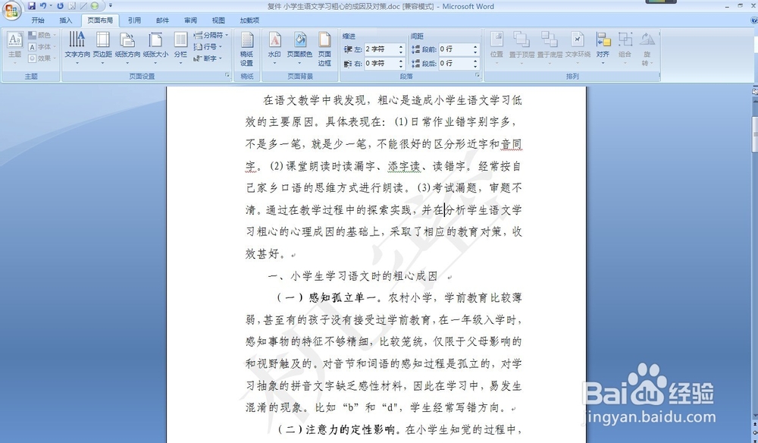758x443 pixels.
Task: Click the 组合 group button
Action: (625, 47)
